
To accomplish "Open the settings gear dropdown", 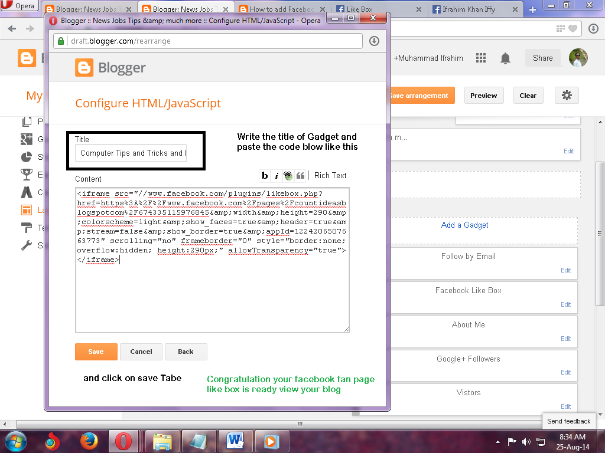I will [x=567, y=96].
